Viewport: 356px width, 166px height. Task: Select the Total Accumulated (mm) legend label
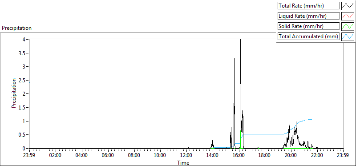click(x=308, y=36)
